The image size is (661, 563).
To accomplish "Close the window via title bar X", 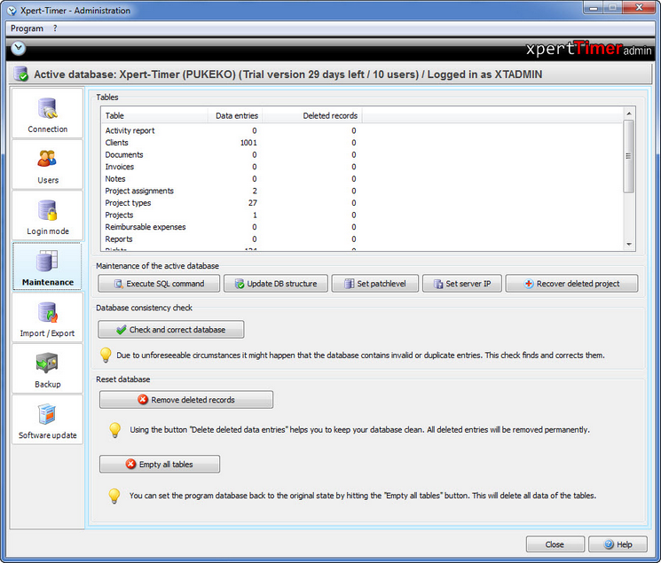I will click(x=639, y=8).
